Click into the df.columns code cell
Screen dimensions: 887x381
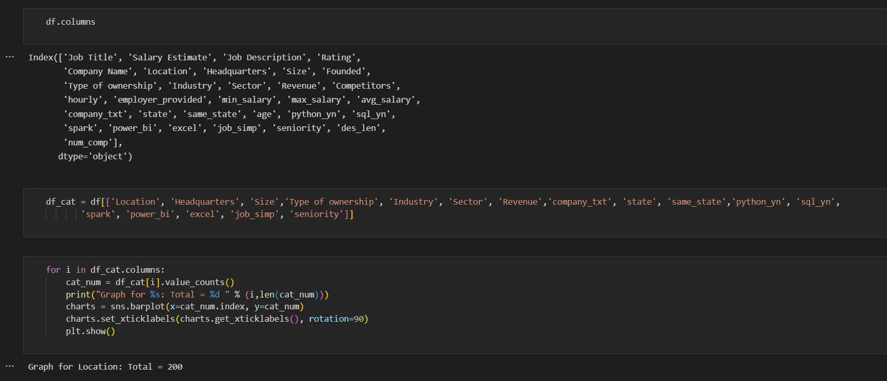71,22
